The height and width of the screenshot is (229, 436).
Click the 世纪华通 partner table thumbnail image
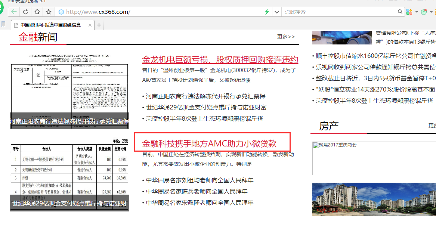pos(69,174)
